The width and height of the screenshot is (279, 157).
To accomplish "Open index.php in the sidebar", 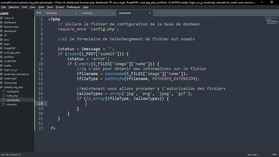I will (12, 96).
